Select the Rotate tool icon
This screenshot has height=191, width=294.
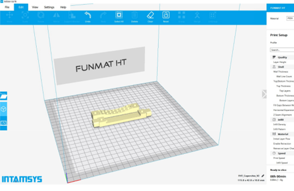point(41,15)
